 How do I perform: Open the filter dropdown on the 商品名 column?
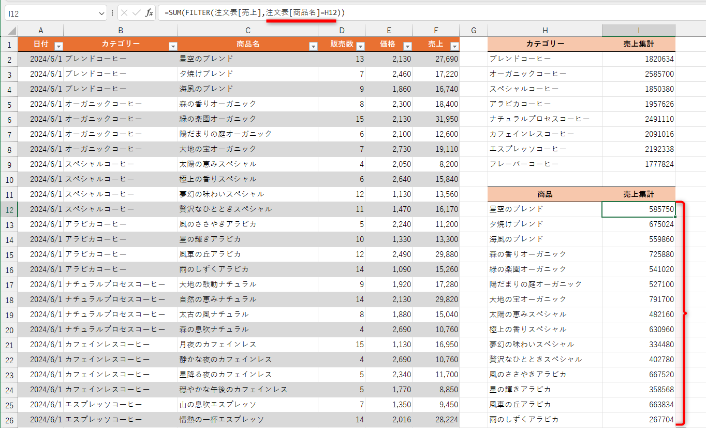click(x=313, y=45)
